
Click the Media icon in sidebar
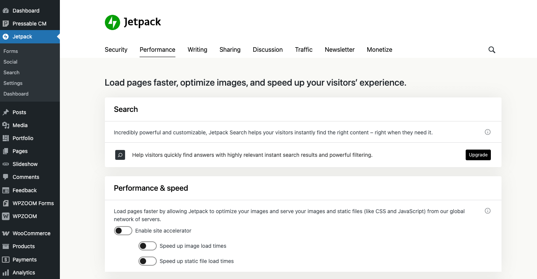(x=6, y=125)
